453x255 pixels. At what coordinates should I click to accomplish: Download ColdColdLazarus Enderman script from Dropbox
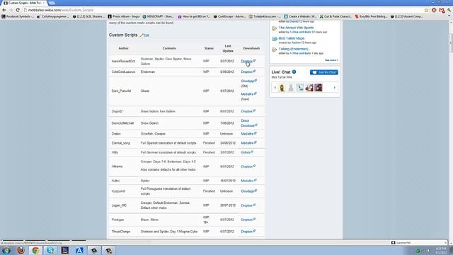pyautogui.click(x=248, y=72)
